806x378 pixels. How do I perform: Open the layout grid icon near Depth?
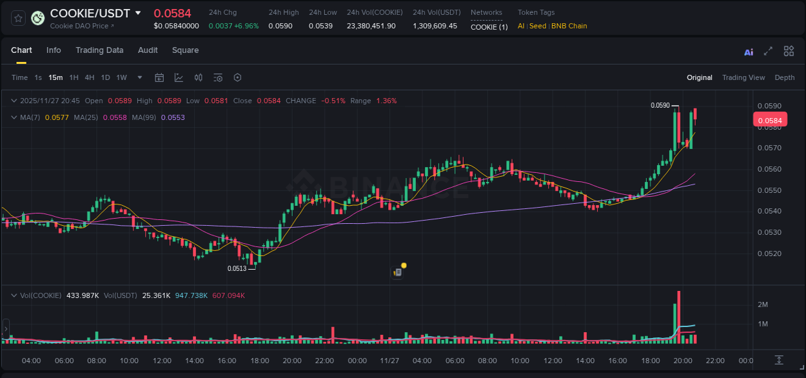[789, 51]
